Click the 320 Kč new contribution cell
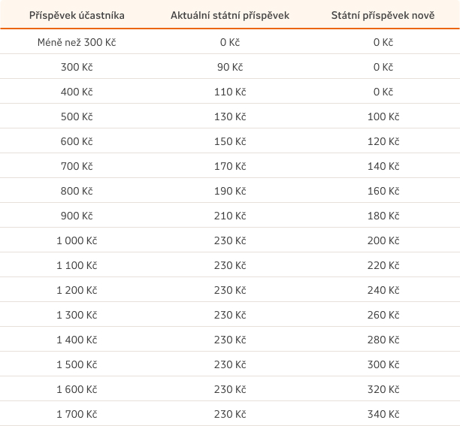The image size is (460, 426). click(x=383, y=389)
